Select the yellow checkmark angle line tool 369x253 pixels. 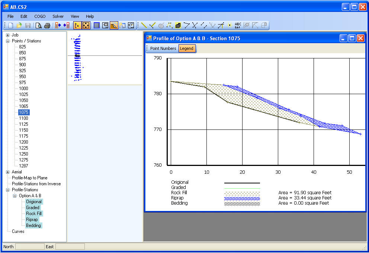coord(153,25)
